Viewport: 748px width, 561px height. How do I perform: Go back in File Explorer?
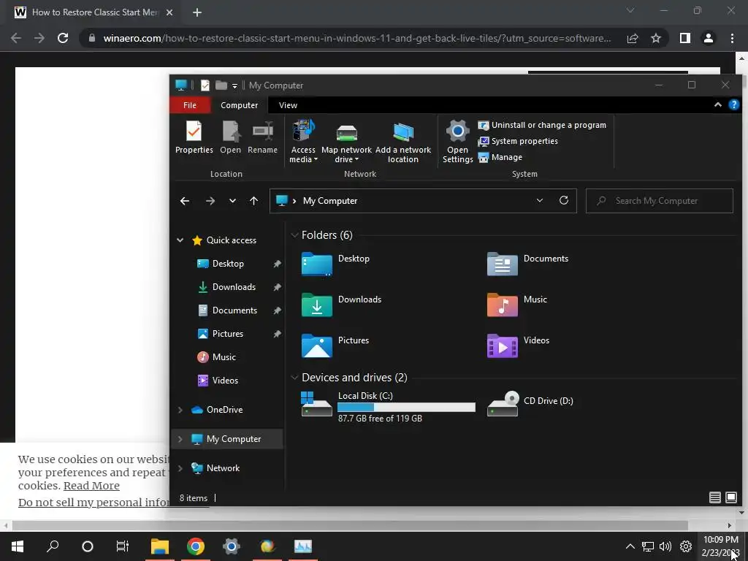click(x=185, y=201)
